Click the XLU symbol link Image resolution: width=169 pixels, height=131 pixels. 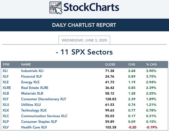pos(6,105)
